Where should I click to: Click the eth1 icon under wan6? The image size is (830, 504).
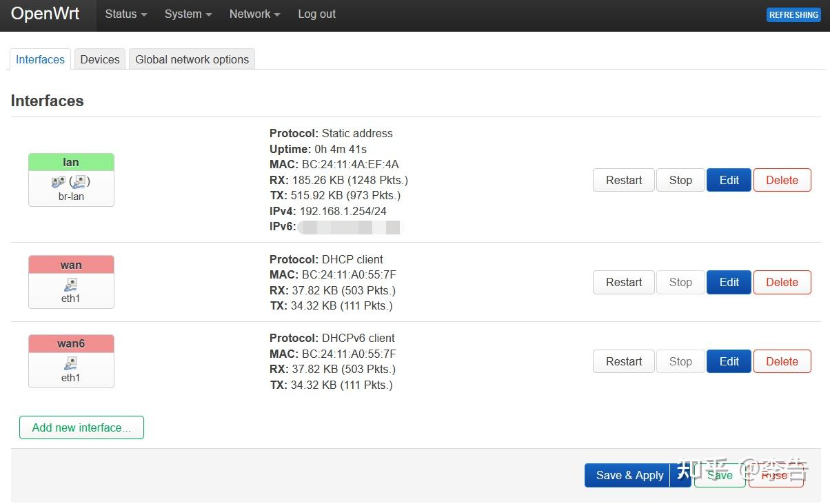pos(70,363)
